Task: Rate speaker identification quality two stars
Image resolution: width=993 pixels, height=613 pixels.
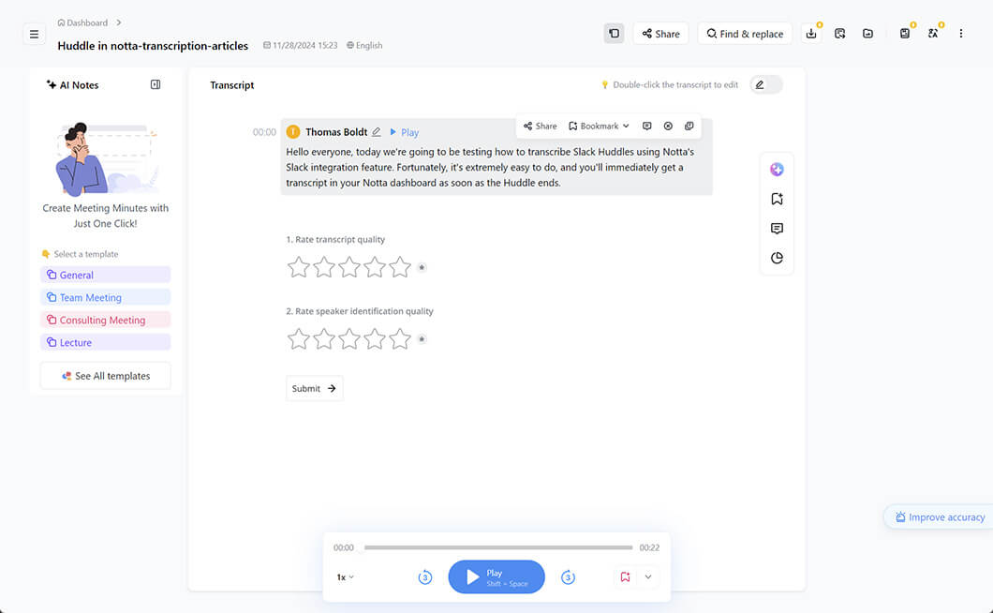Action: (323, 338)
